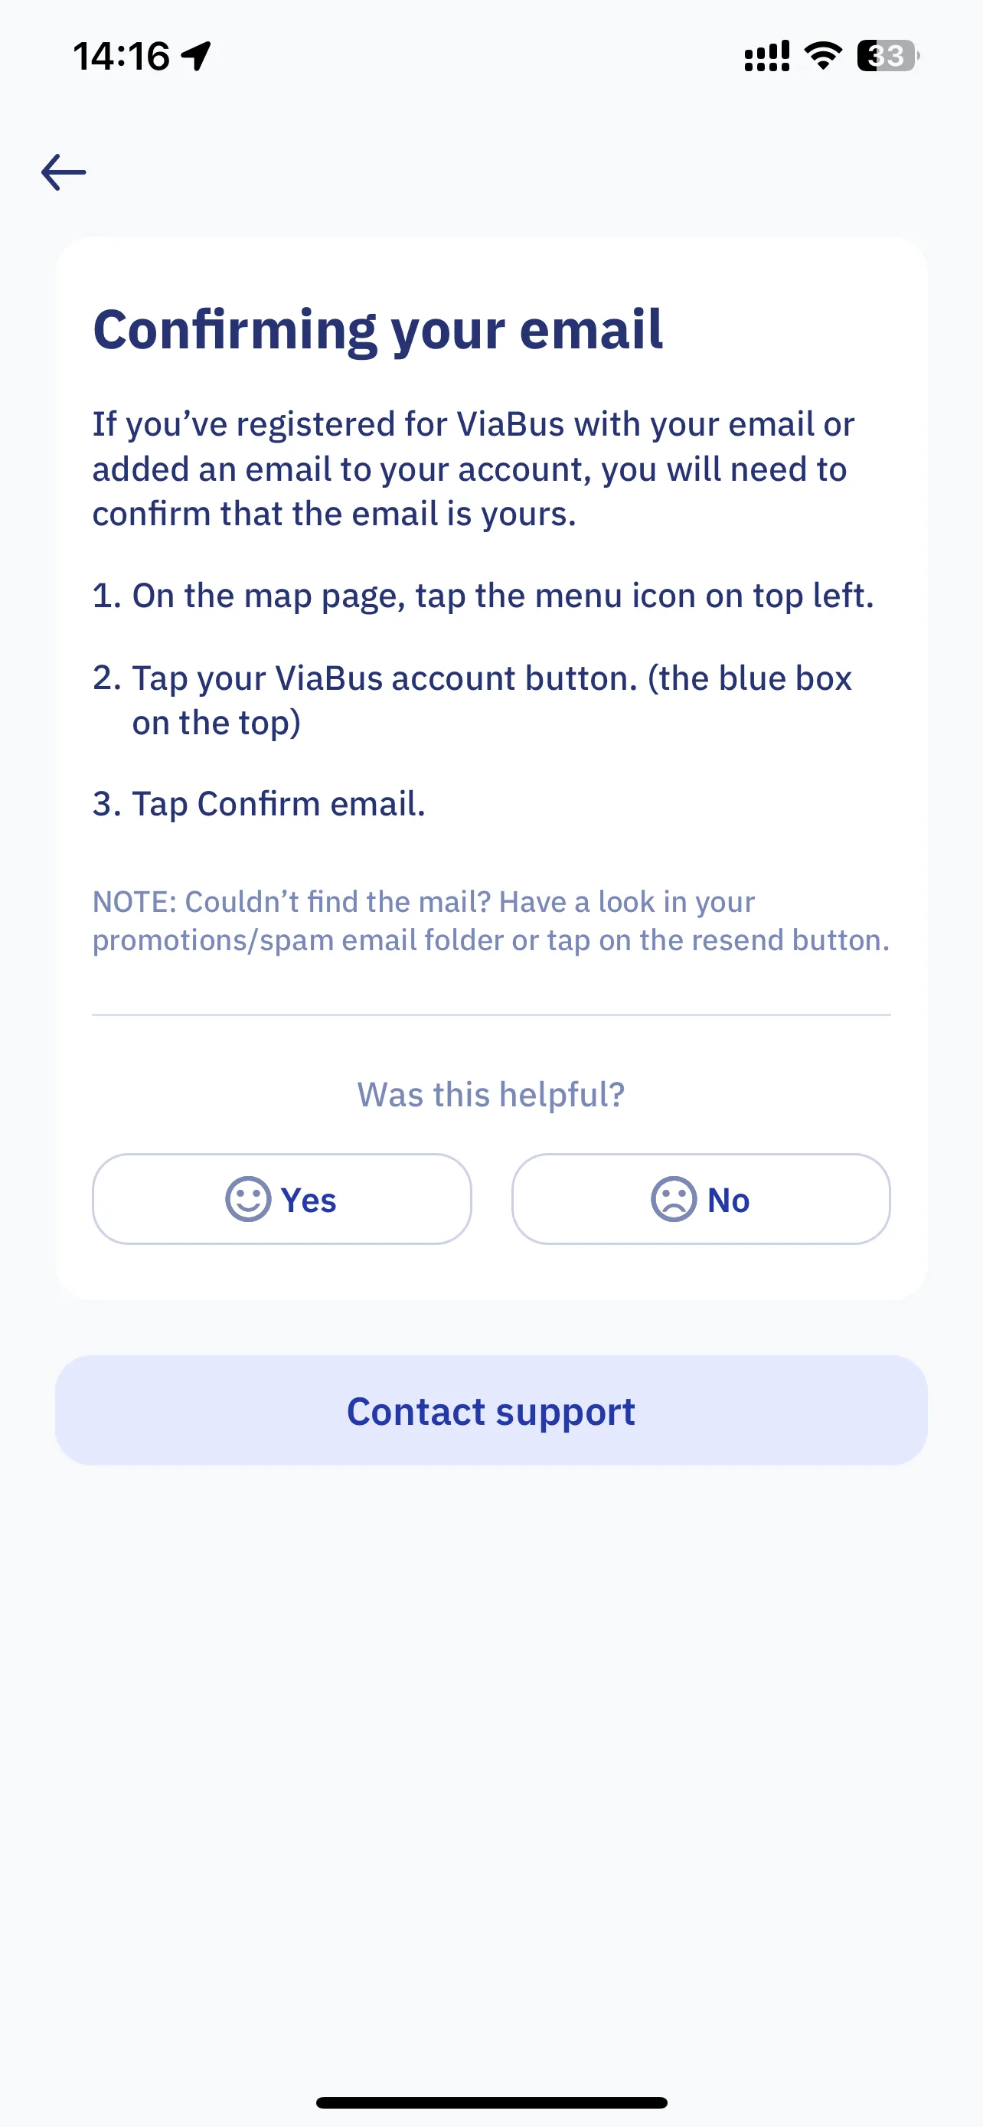
Task: Mark the article helpful with Yes
Action: pyautogui.click(x=282, y=1199)
